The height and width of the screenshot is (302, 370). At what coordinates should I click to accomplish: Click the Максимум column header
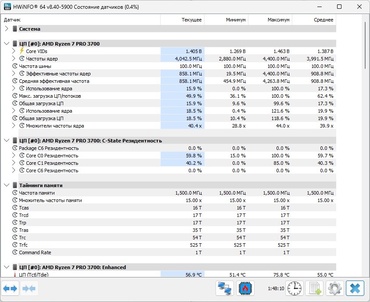click(270, 20)
